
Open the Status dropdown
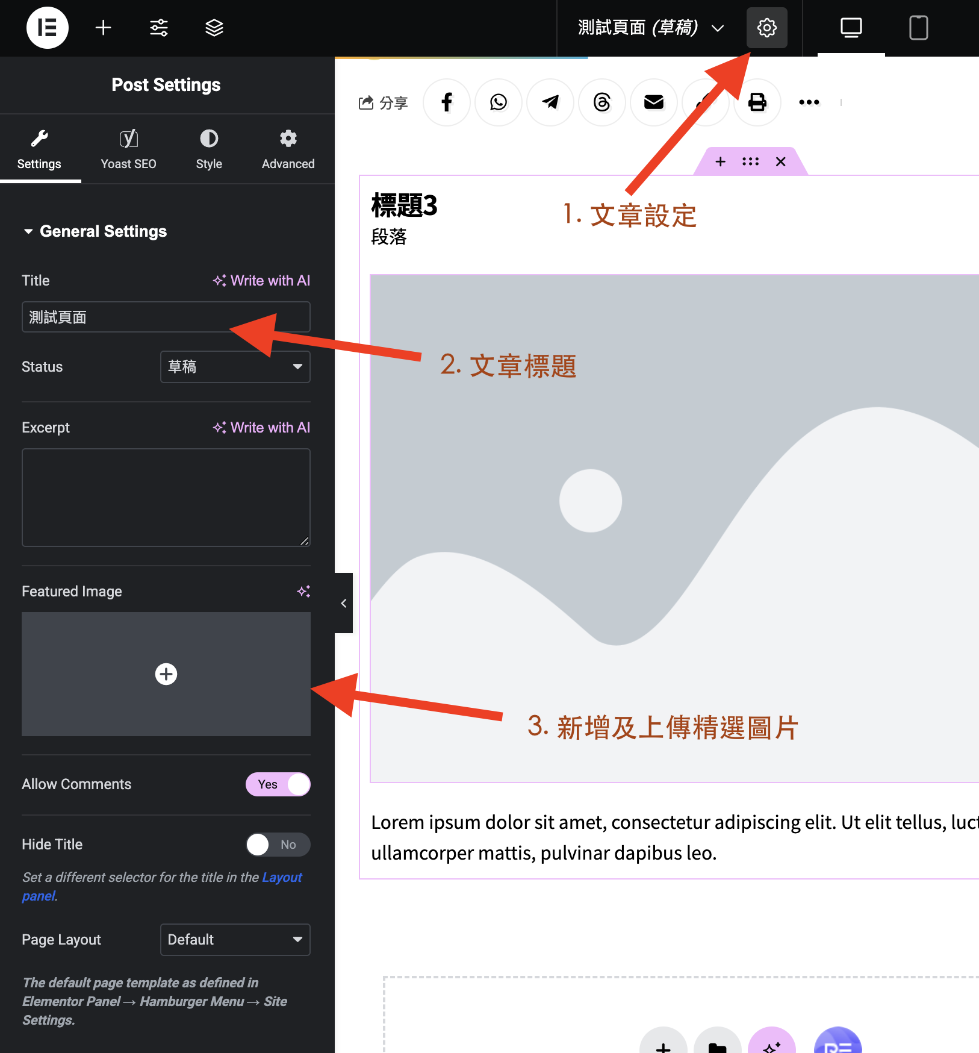(235, 367)
